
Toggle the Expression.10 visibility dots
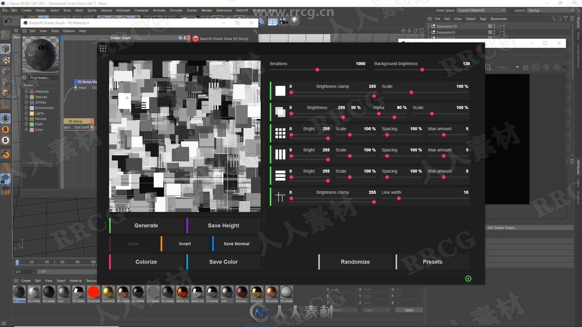click(x=495, y=26)
